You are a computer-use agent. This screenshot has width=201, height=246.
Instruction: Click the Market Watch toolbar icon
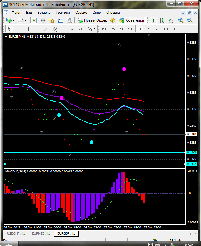coord(34,20)
